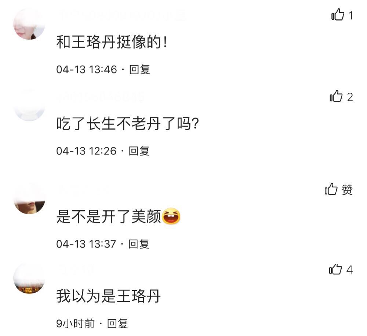Image resolution: width=367 pixels, height=336 pixels.
Task: Tap thumbs-up icon labeled 赞
Action: pos(331,189)
